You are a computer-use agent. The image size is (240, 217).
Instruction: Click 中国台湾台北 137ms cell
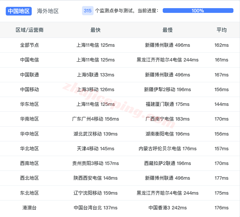[96, 208]
